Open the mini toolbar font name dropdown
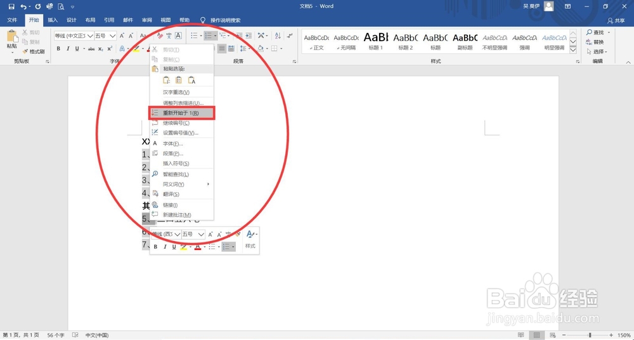The image size is (634, 340). (x=177, y=234)
